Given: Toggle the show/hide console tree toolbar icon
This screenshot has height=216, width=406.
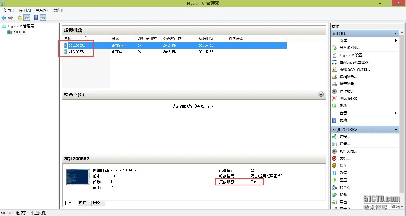Looking at the screenshot, I should [x=27, y=18].
